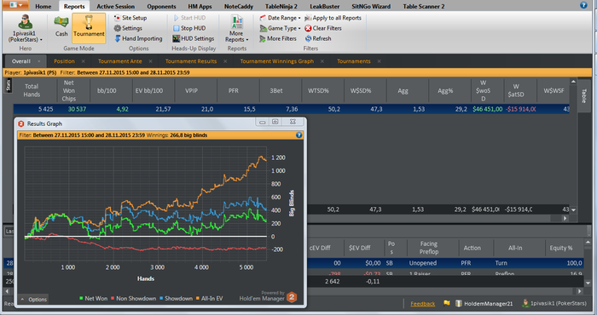The height and width of the screenshot is (315, 597).
Task: Open the vertical Stats side tab
Action: point(8,85)
